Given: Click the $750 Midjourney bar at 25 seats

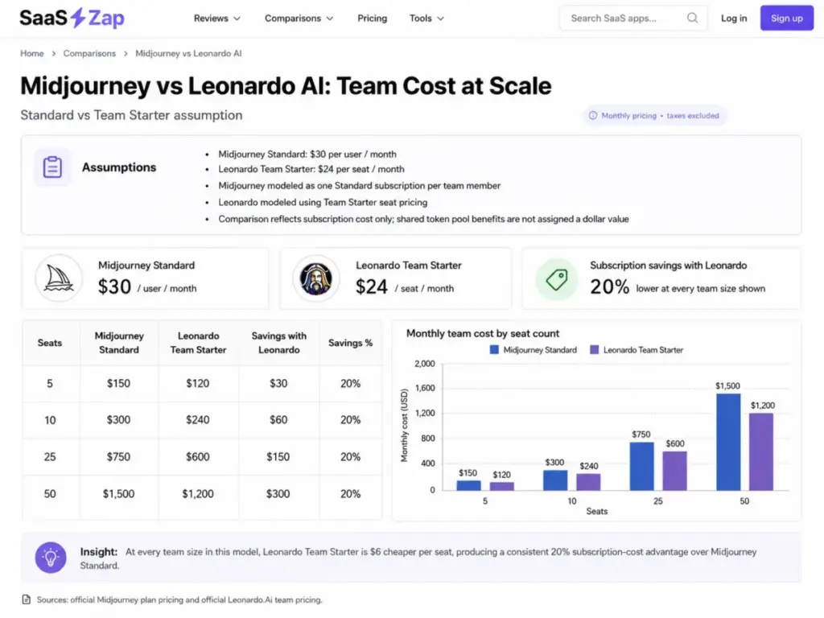Looking at the screenshot, I should coord(641,466).
